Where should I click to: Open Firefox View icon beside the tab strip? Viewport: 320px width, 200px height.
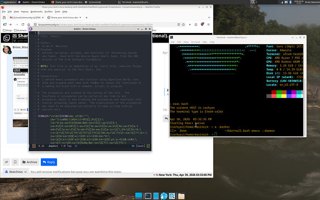point(4,18)
